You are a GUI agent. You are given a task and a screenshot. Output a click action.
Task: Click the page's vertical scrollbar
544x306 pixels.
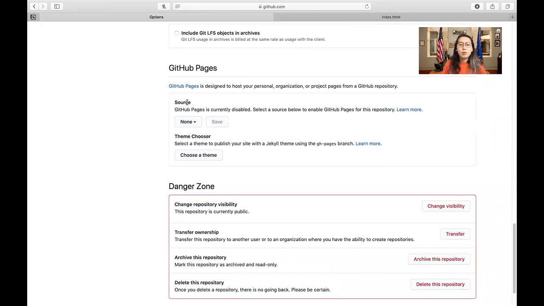point(514,258)
